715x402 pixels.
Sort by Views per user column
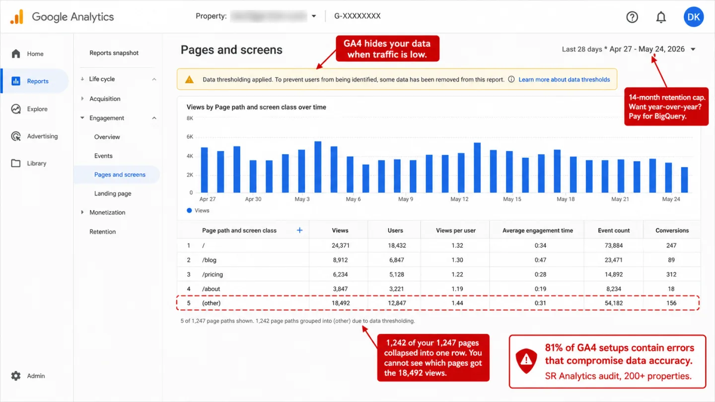pyautogui.click(x=456, y=230)
